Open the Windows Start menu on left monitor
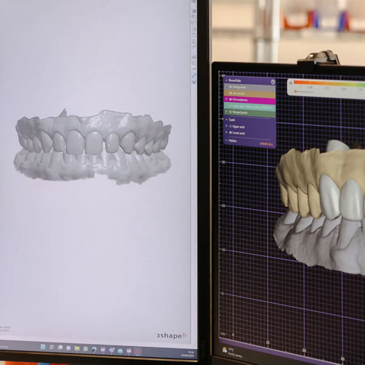The height and width of the screenshot is (365, 365). pyautogui.click(x=43, y=347)
